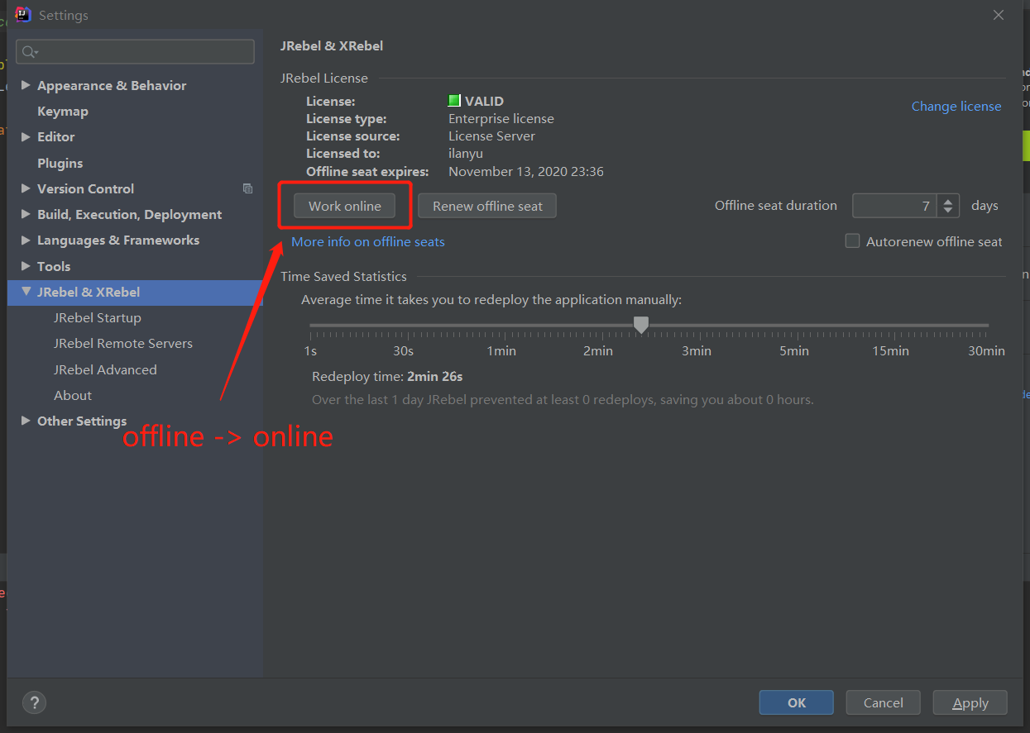Viewport: 1030px width, 733px height.
Task: Close the Settings dialog
Action: tap(999, 15)
